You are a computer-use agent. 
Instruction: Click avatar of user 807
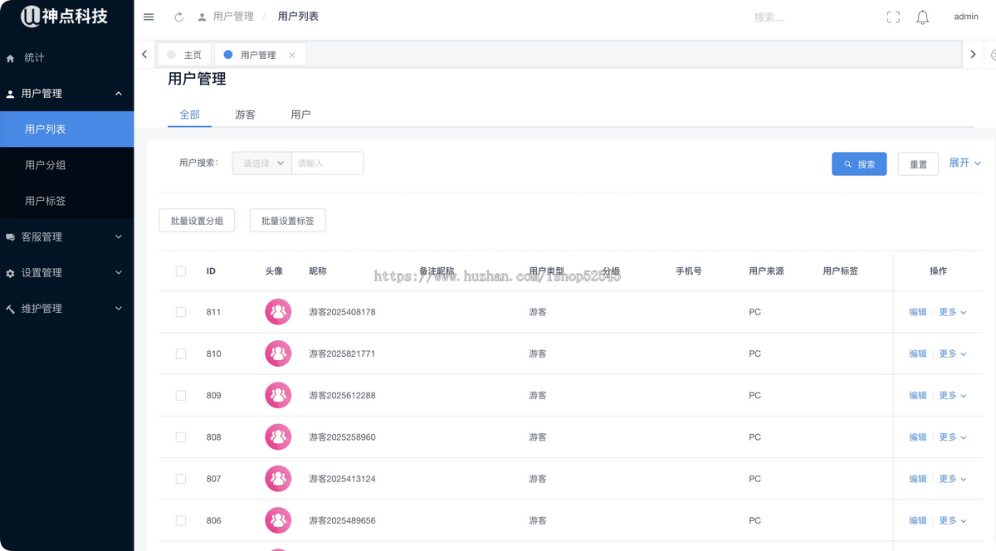click(x=278, y=479)
